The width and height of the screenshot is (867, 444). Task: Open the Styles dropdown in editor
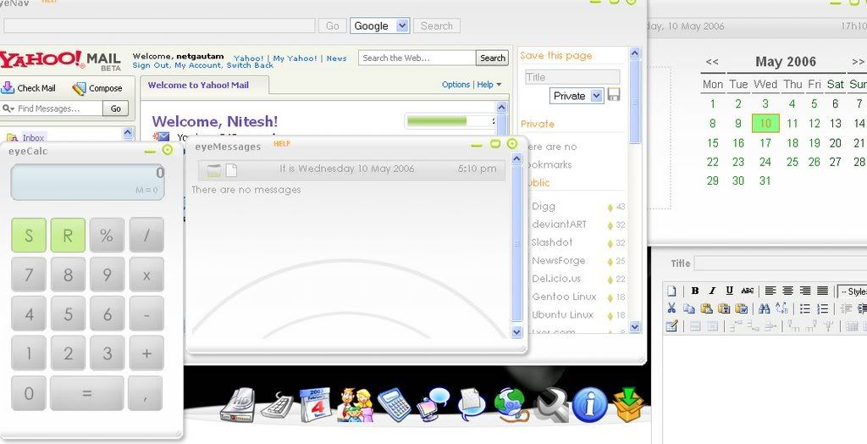pyautogui.click(x=852, y=291)
